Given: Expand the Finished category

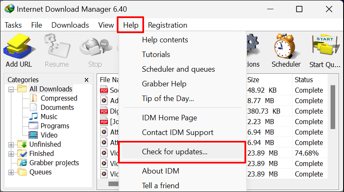Looking at the screenshot, I should coord(11,153).
